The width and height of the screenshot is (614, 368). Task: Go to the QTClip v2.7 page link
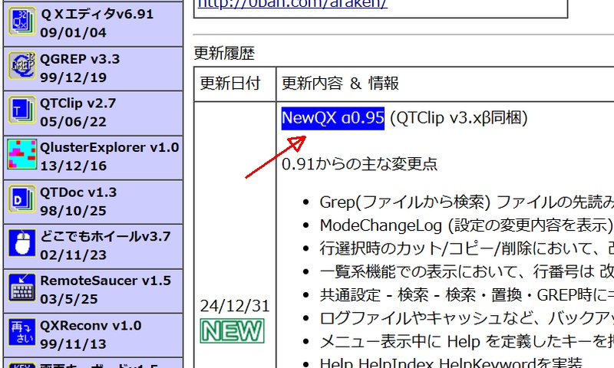pos(78,103)
